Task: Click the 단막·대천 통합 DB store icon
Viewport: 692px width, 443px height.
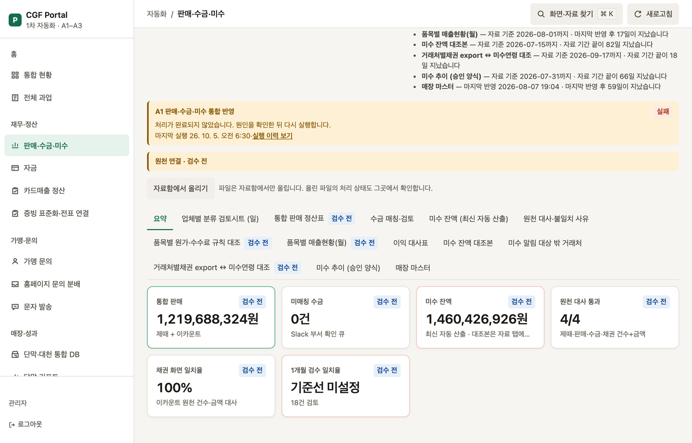Action: (15, 354)
